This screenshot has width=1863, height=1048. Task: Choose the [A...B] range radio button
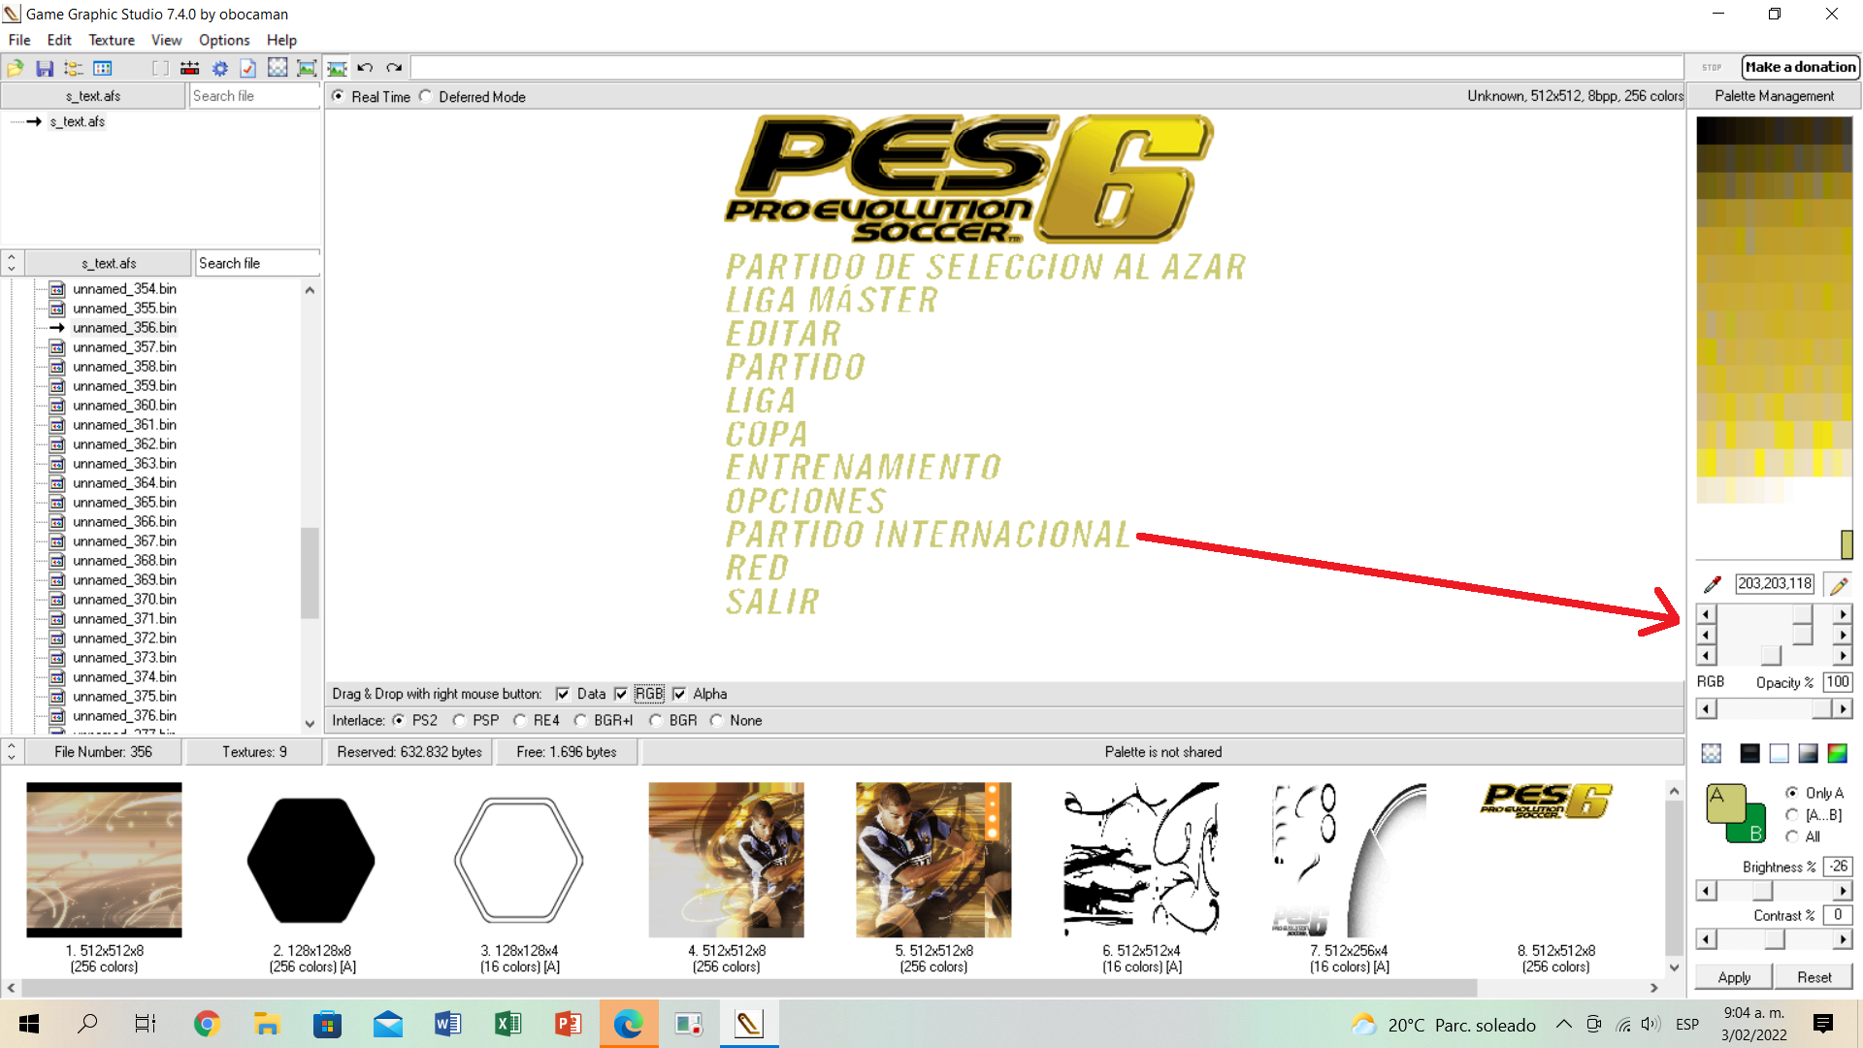(x=1792, y=815)
